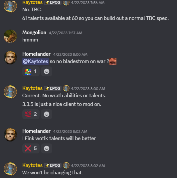Toggle the 100 emoji reaction

(31, 114)
